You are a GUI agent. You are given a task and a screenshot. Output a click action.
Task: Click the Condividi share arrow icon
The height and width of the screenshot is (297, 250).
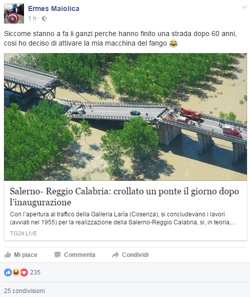[115, 255]
